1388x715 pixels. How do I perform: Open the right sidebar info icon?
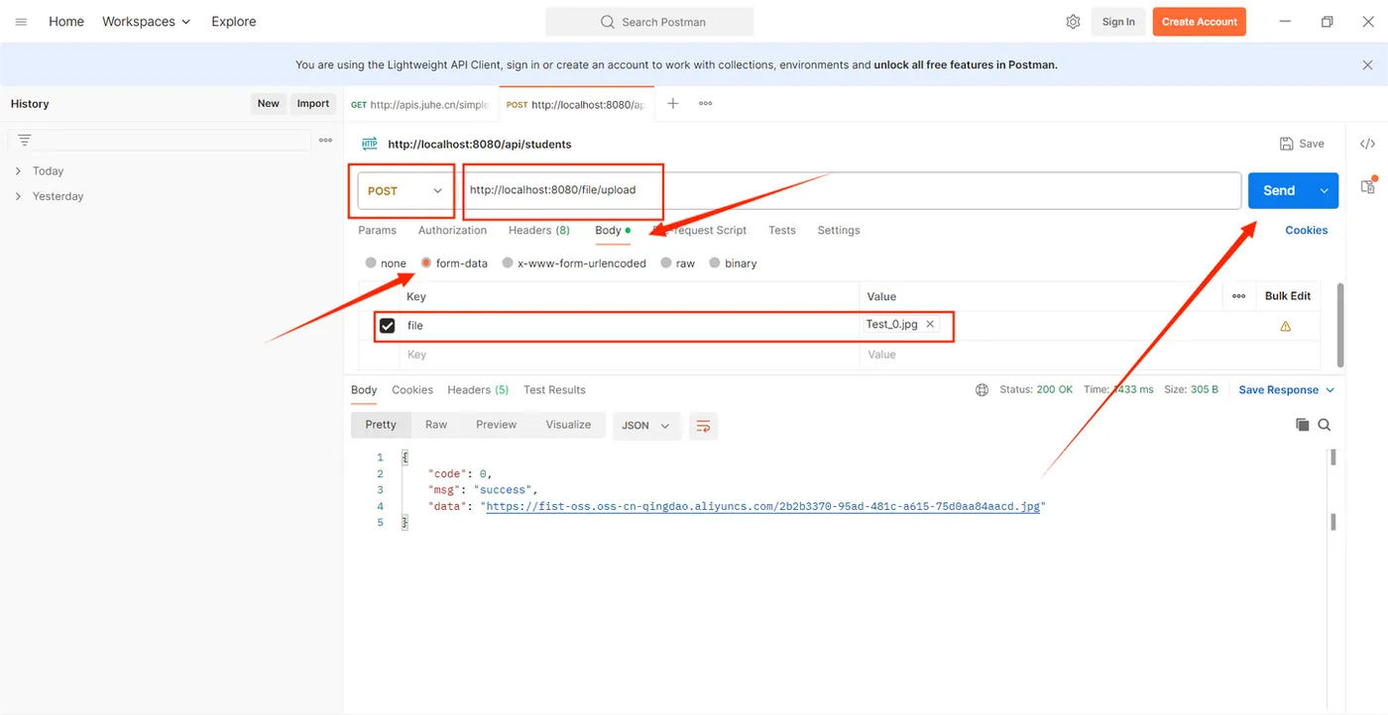[1368, 185]
